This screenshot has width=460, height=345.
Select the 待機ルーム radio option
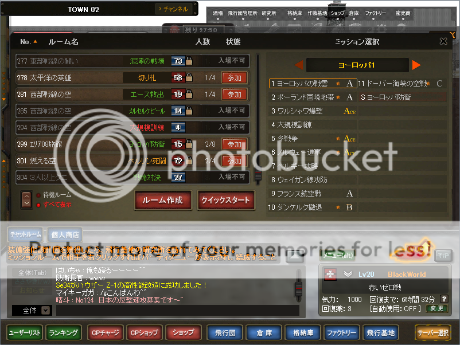point(39,195)
